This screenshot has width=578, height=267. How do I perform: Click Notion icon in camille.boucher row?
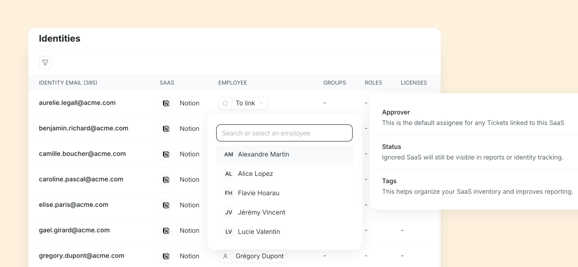[166, 154]
